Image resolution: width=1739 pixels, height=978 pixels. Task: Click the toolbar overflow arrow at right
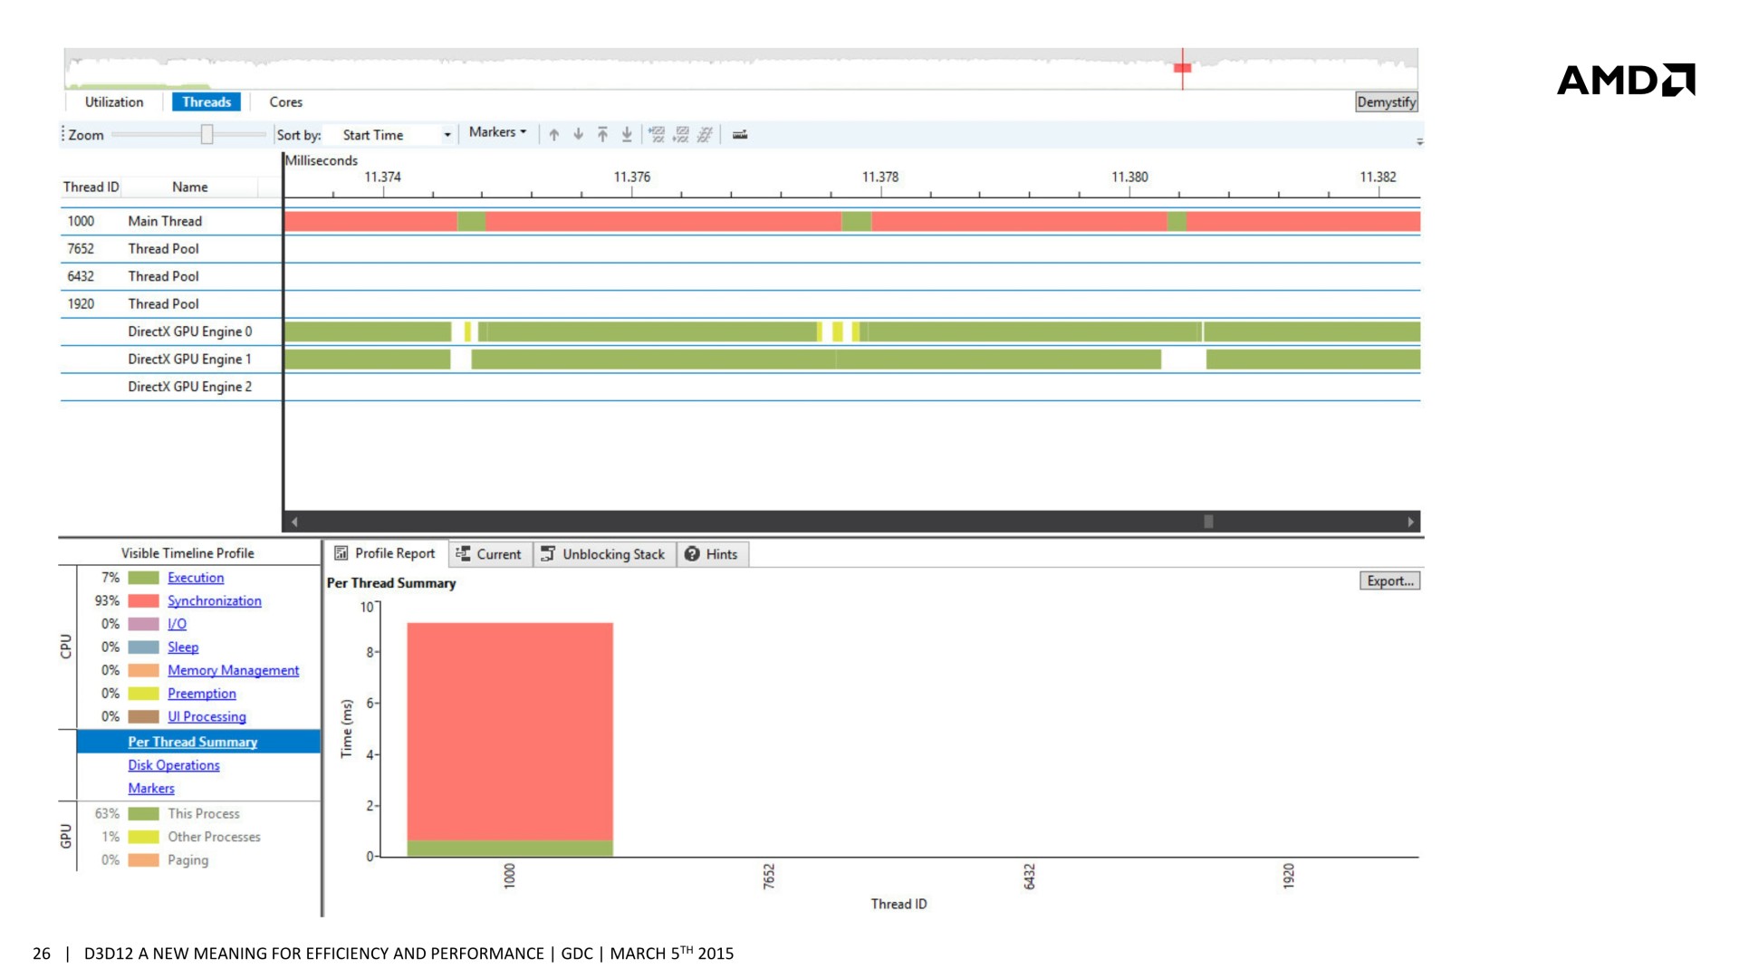1419,142
